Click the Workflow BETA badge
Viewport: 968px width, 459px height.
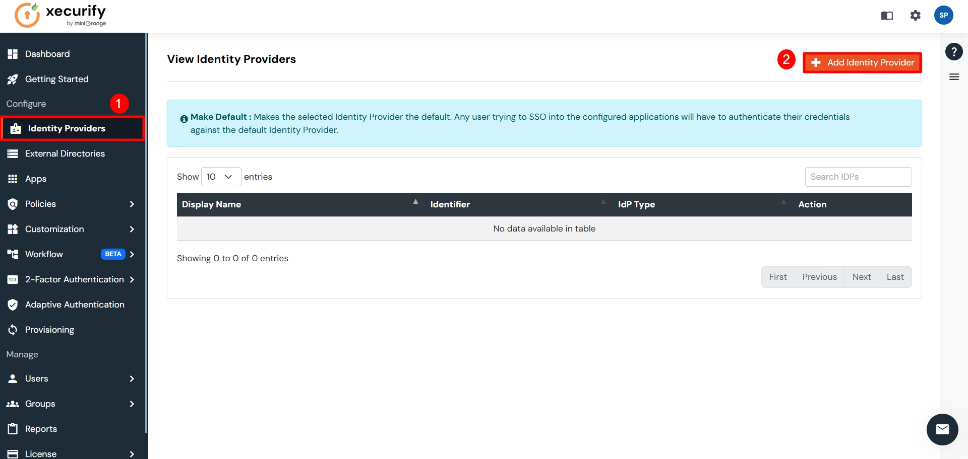113,254
